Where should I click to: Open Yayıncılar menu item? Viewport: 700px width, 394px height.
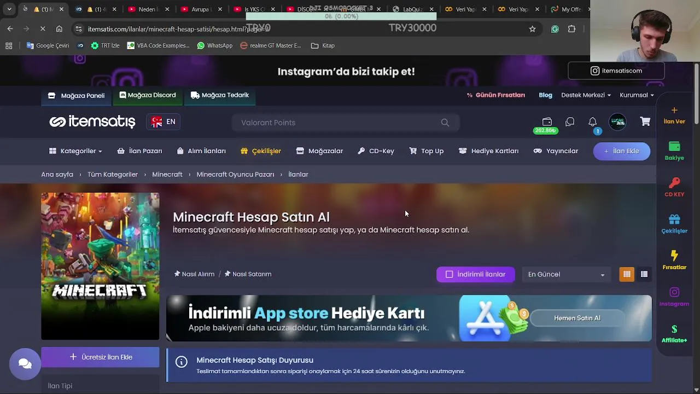(556, 151)
